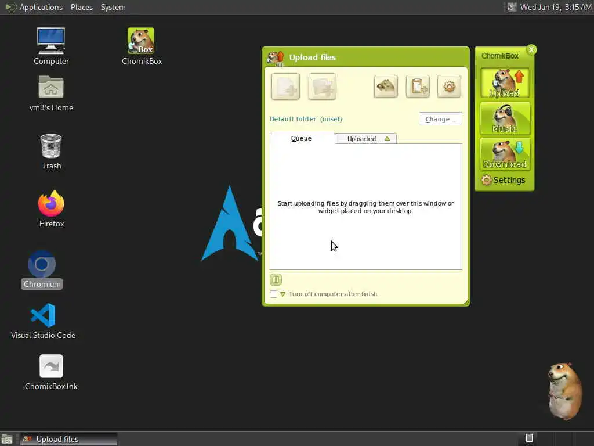Select the vm3's Home folder icon
594x446 pixels.
point(51,93)
